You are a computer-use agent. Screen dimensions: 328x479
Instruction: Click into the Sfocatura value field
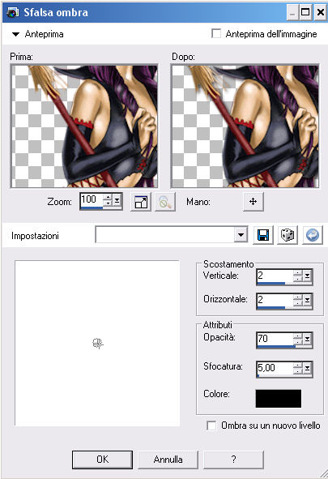(275, 367)
